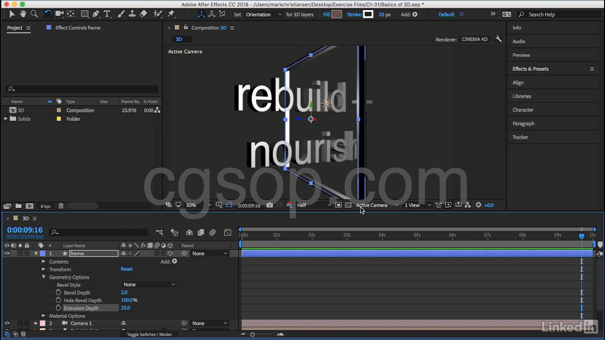Screen dimensions: 605x340
Task: Select the Rotation tool
Action: click(x=48, y=14)
